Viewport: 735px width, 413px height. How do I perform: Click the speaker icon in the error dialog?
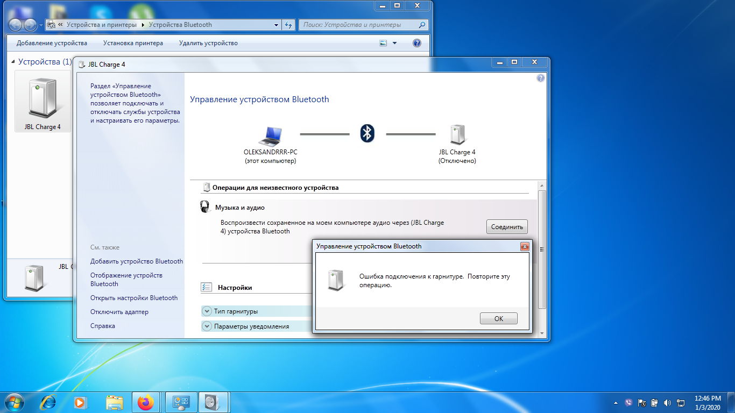click(x=335, y=280)
